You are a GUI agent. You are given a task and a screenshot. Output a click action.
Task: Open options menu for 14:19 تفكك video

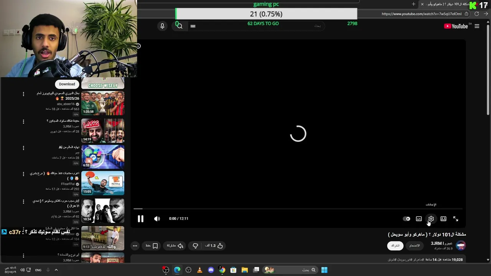23,122
